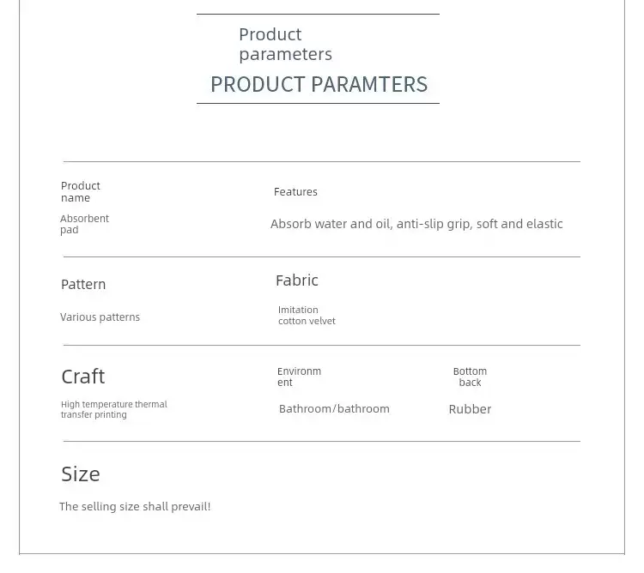Select the "Environment" label
Screen dimensions: 644x573
coord(299,377)
